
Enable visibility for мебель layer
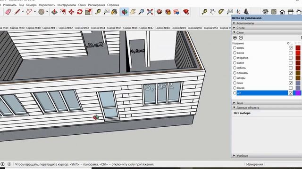[x=291, y=68]
